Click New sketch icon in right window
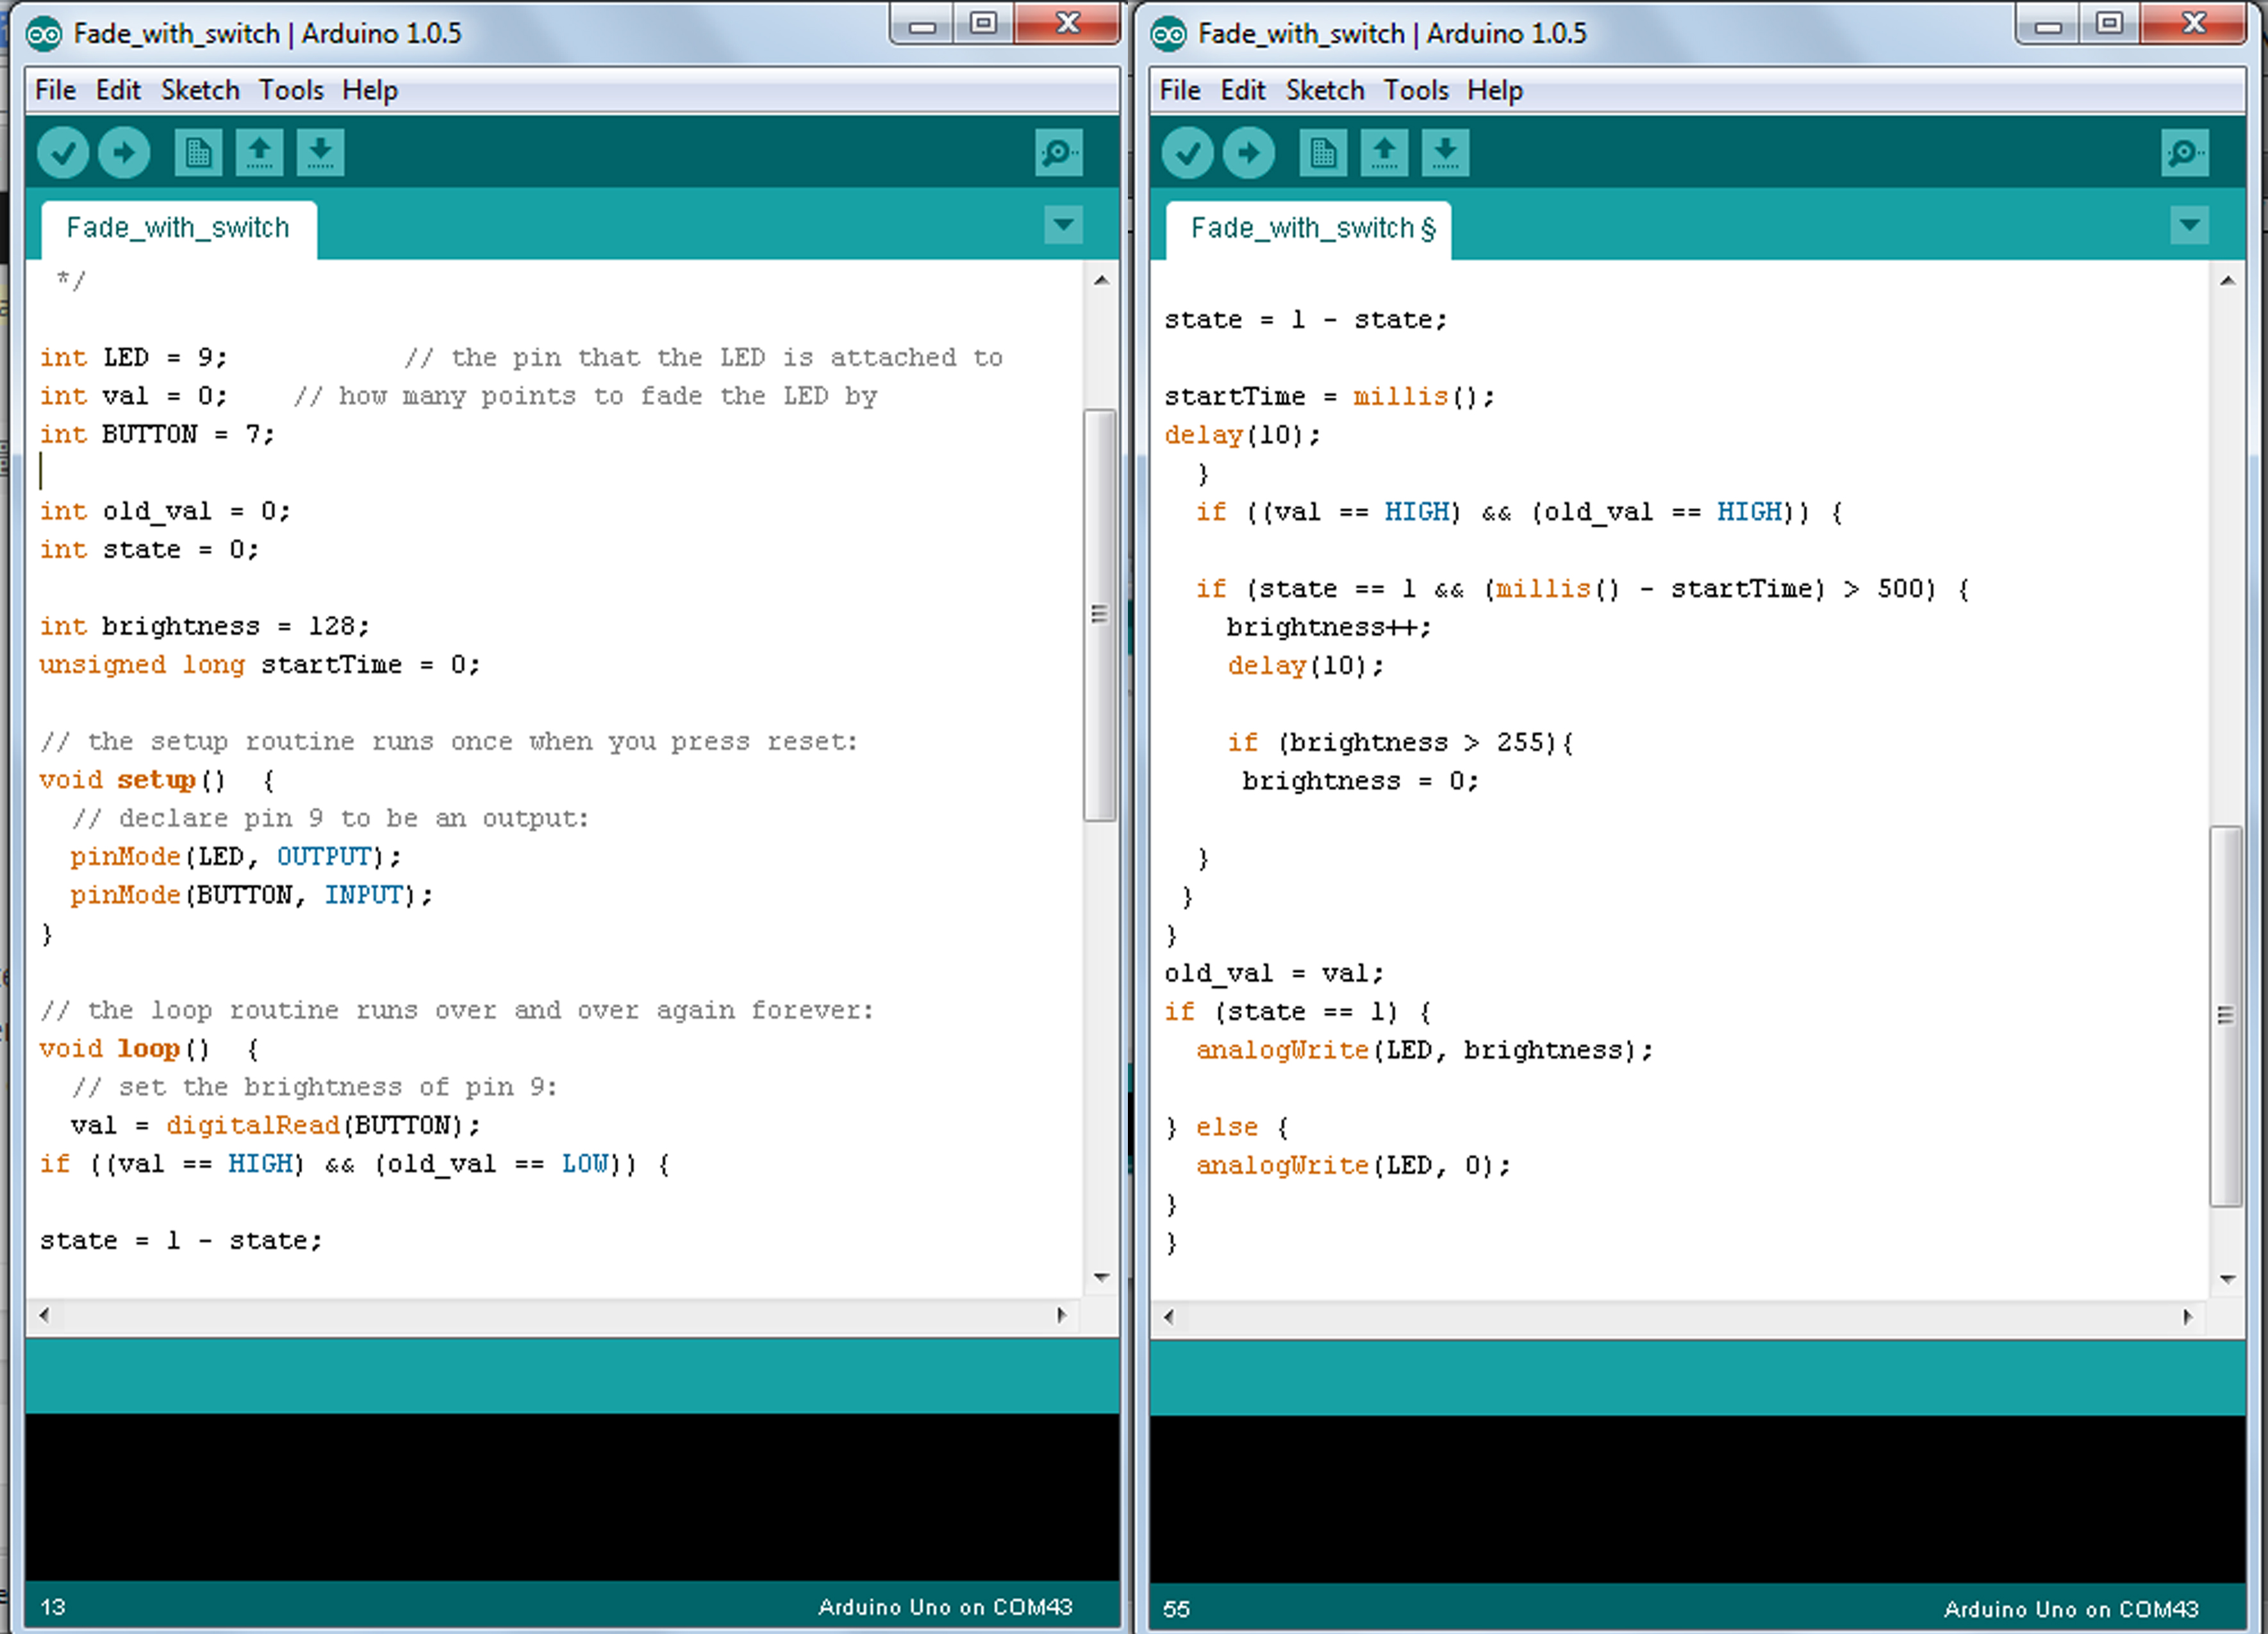This screenshot has height=1634, width=2268. click(x=1323, y=153)
